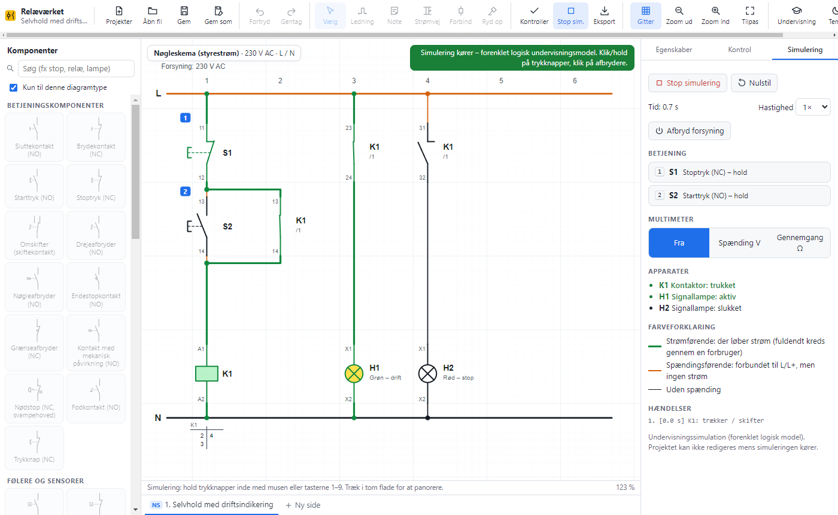838x515 pixels.
Task: Click the component search field
Action: [x=76, y=69]
